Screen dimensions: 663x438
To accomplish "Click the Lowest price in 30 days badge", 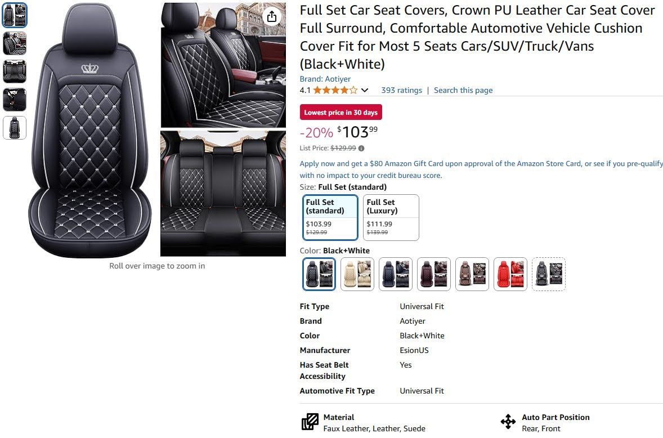I will (341, 113).
